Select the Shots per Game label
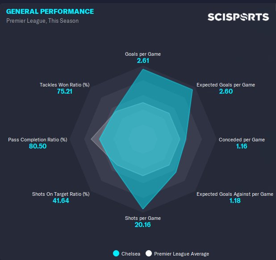The image size is (276, 260). 142,218
